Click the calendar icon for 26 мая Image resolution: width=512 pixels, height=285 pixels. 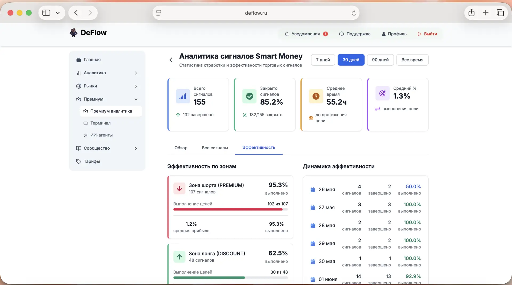pos(313,190)
